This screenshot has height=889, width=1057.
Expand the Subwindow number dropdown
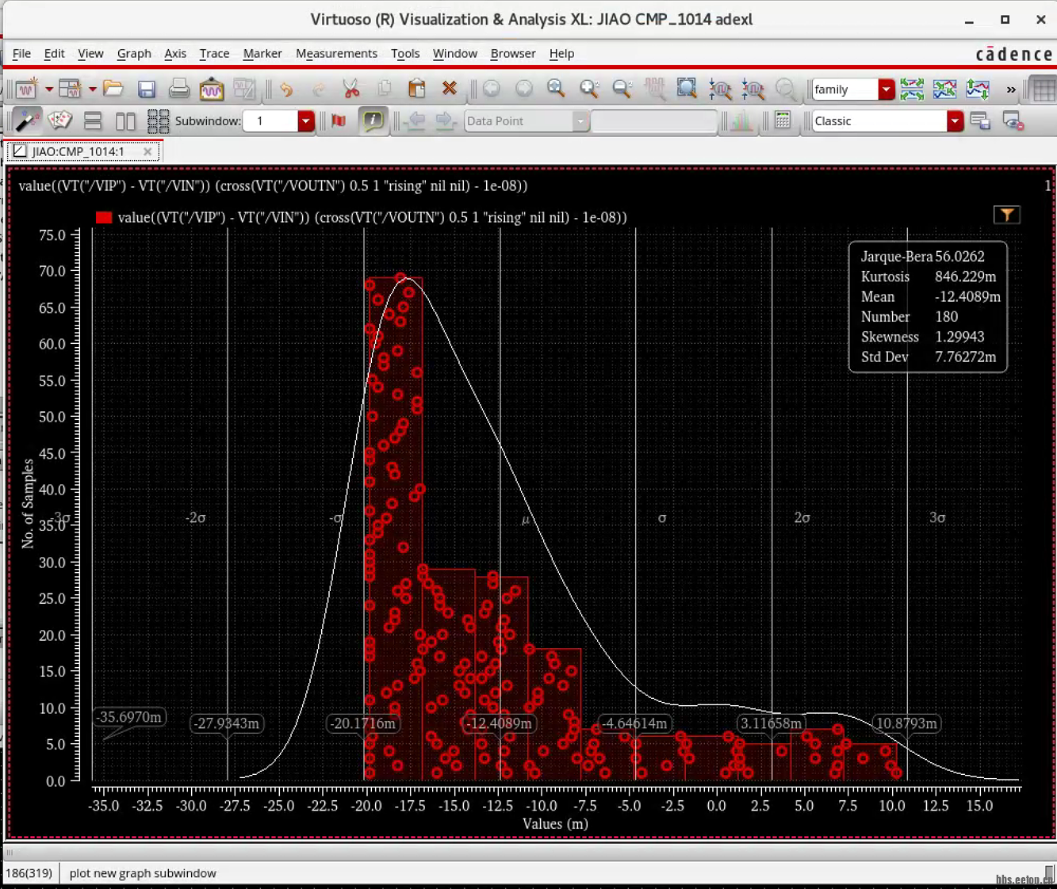click(306, 121)
